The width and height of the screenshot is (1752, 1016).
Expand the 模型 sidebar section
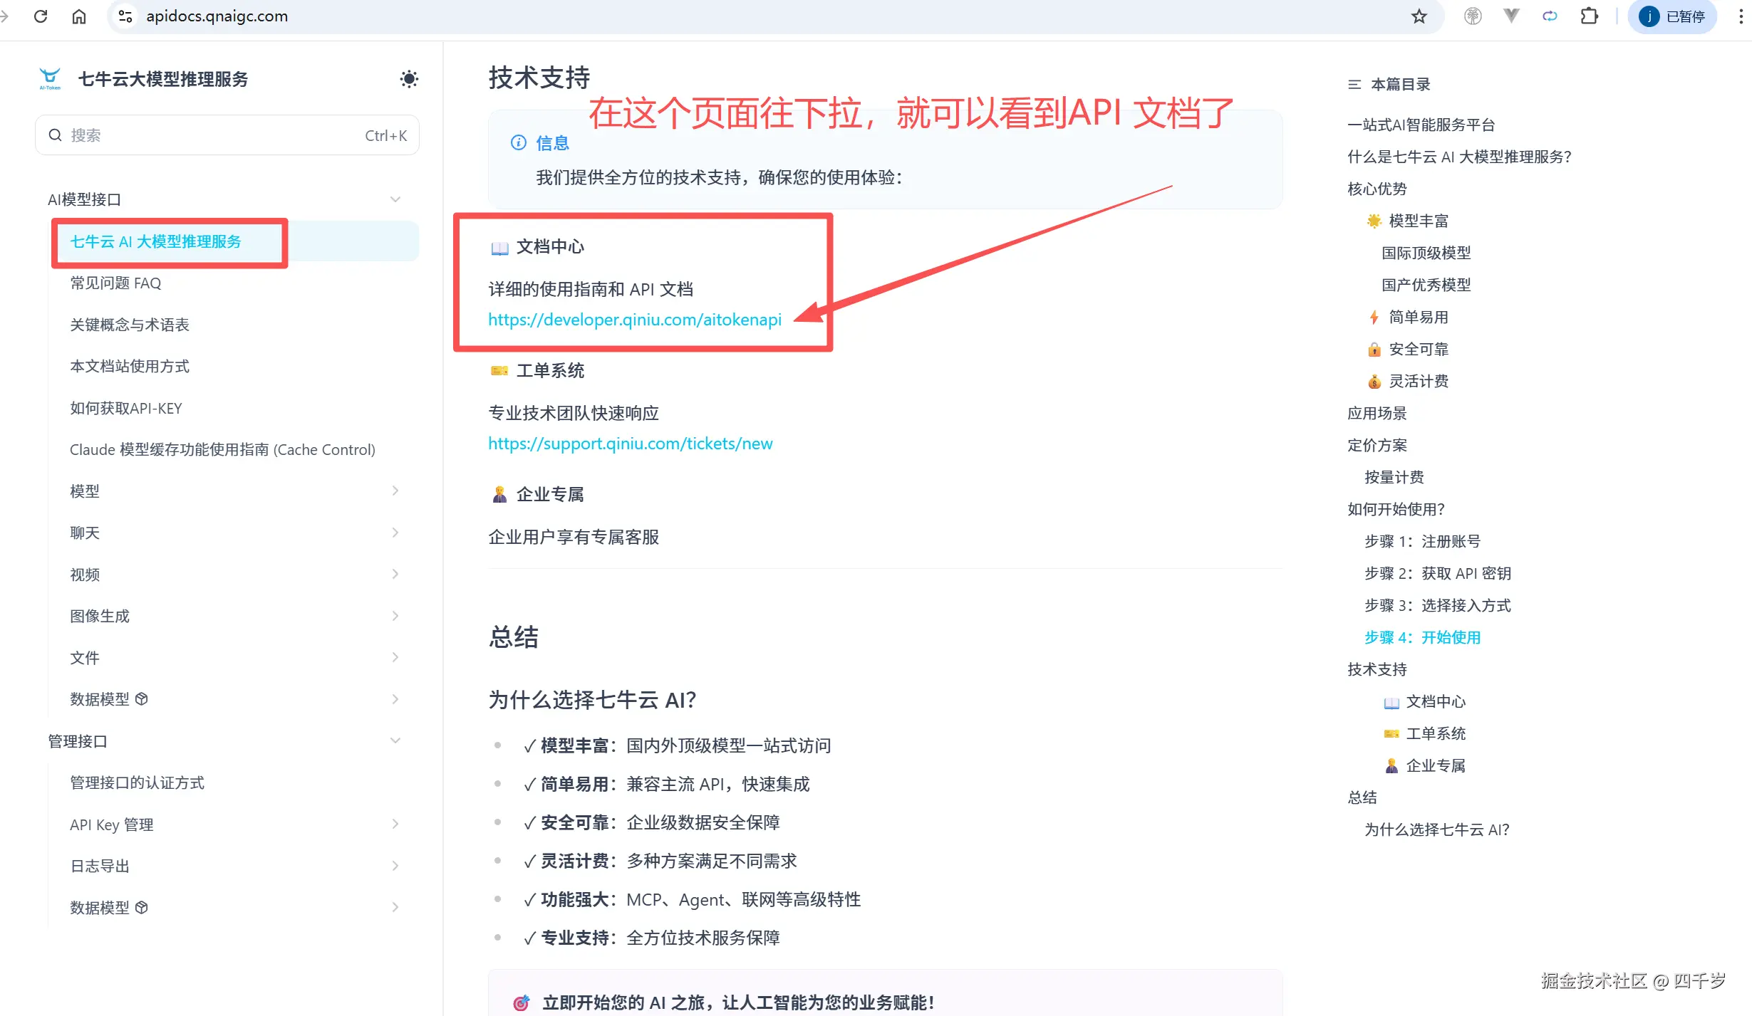pyautogui.click(x=395, y=491)
